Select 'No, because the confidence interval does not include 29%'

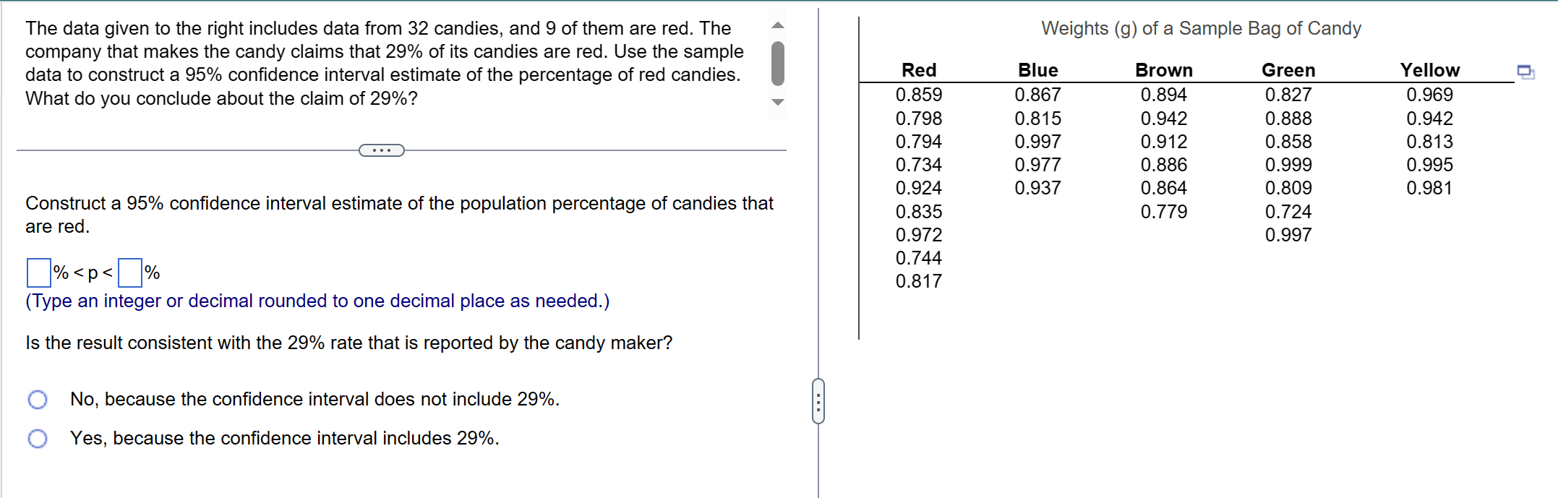(38, 399)
